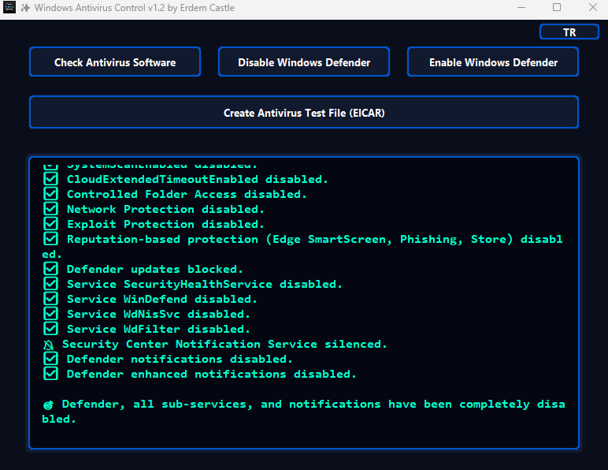
Task: Click the sparkle icon beside window title
Action: tap(25, 8)
